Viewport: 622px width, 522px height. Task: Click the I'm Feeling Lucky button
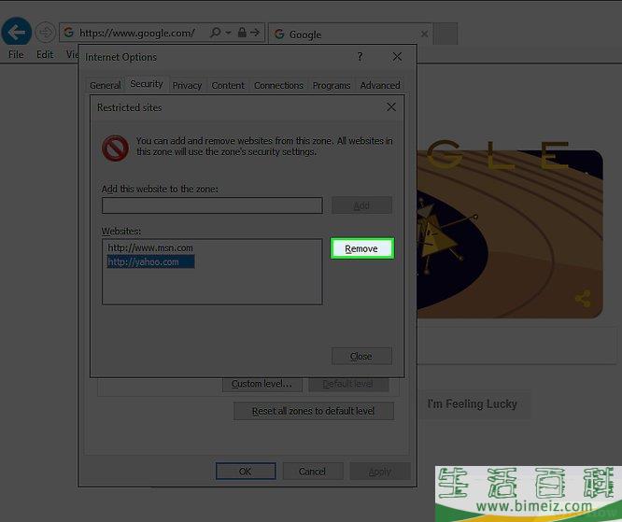(473, 404)
